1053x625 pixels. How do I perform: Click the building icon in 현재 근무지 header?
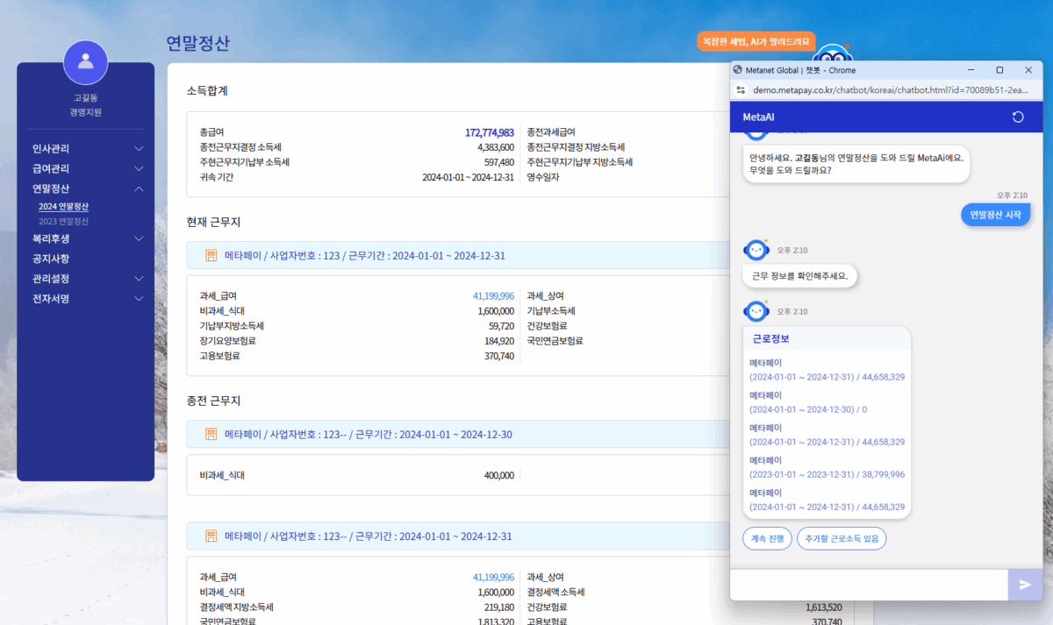211,256
